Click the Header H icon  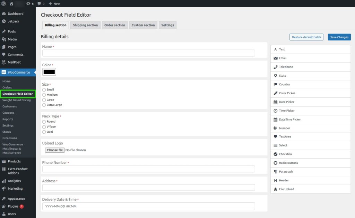[275, 181]
